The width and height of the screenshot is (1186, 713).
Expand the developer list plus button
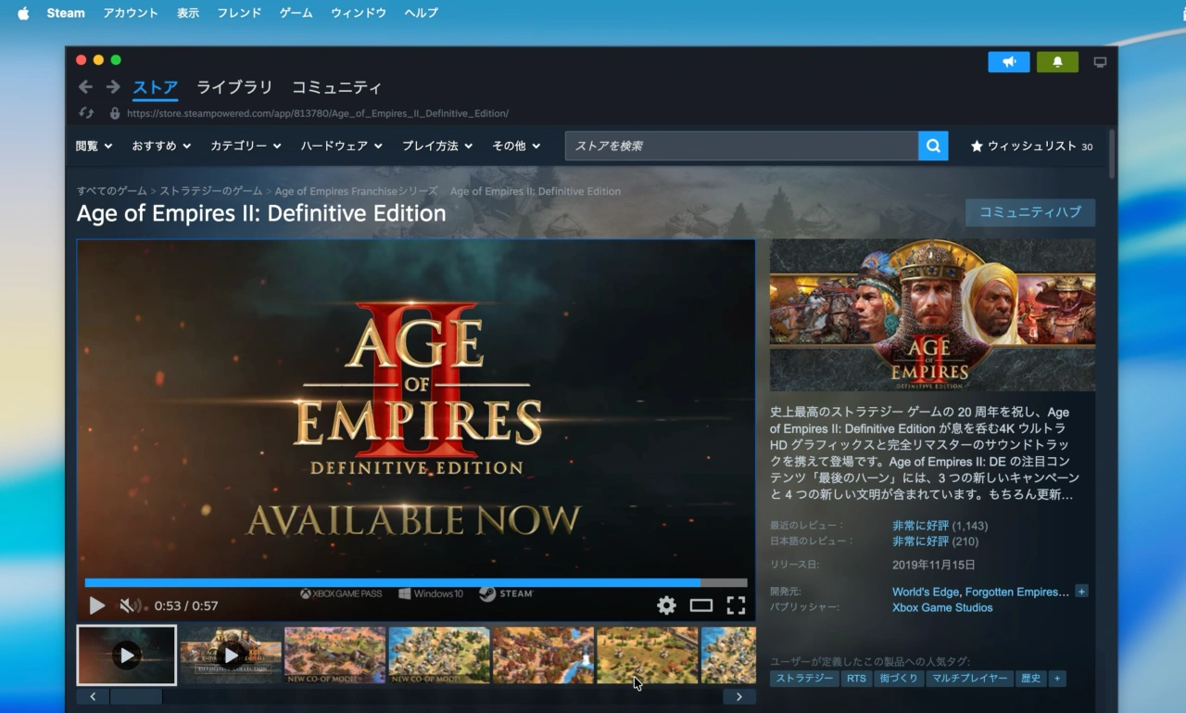1081,592
